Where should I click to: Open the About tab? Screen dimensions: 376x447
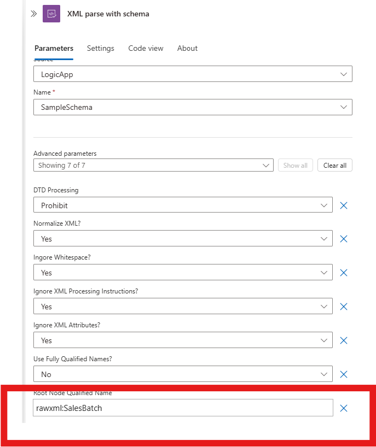[x=187, y=48]
